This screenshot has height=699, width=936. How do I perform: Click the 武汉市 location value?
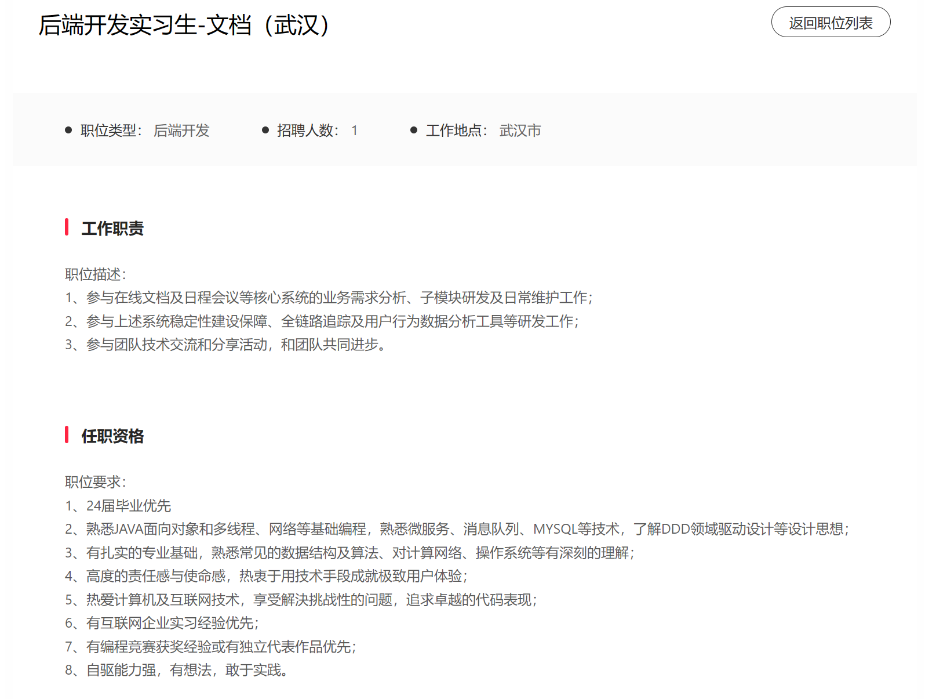pos(520,131)
